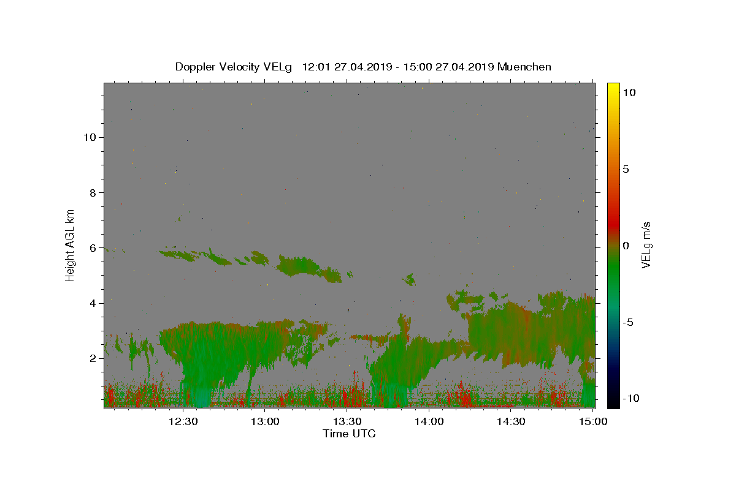Click the plot title 'Doppler Velocity VELg'
This screenshot has height=490, width=736.
234,67
